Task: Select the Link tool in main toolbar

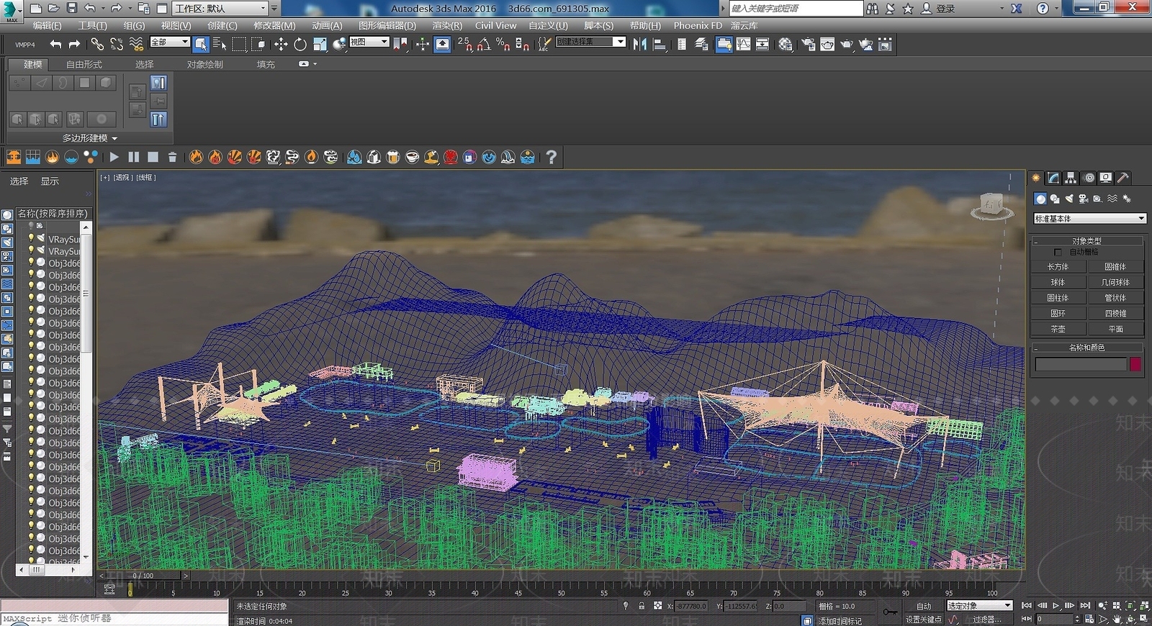Action: coord(97,45)
